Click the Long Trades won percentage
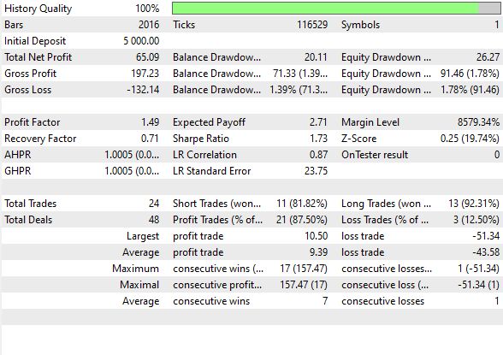The image size is (503, 355). 474,204
